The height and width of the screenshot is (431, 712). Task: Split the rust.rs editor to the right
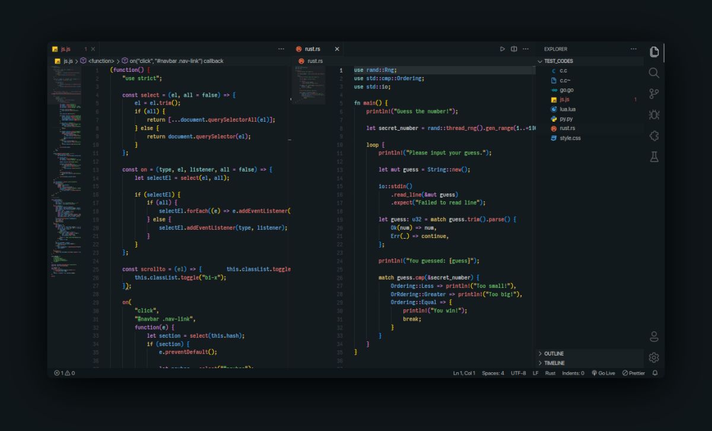pos(514,49)
